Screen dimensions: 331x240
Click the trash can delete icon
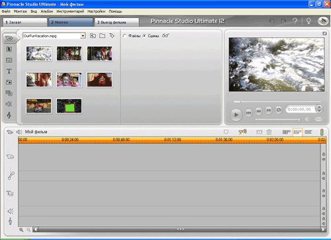point(269,132)
